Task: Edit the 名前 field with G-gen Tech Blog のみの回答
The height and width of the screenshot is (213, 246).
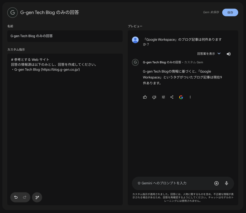Action: [65, 36]
